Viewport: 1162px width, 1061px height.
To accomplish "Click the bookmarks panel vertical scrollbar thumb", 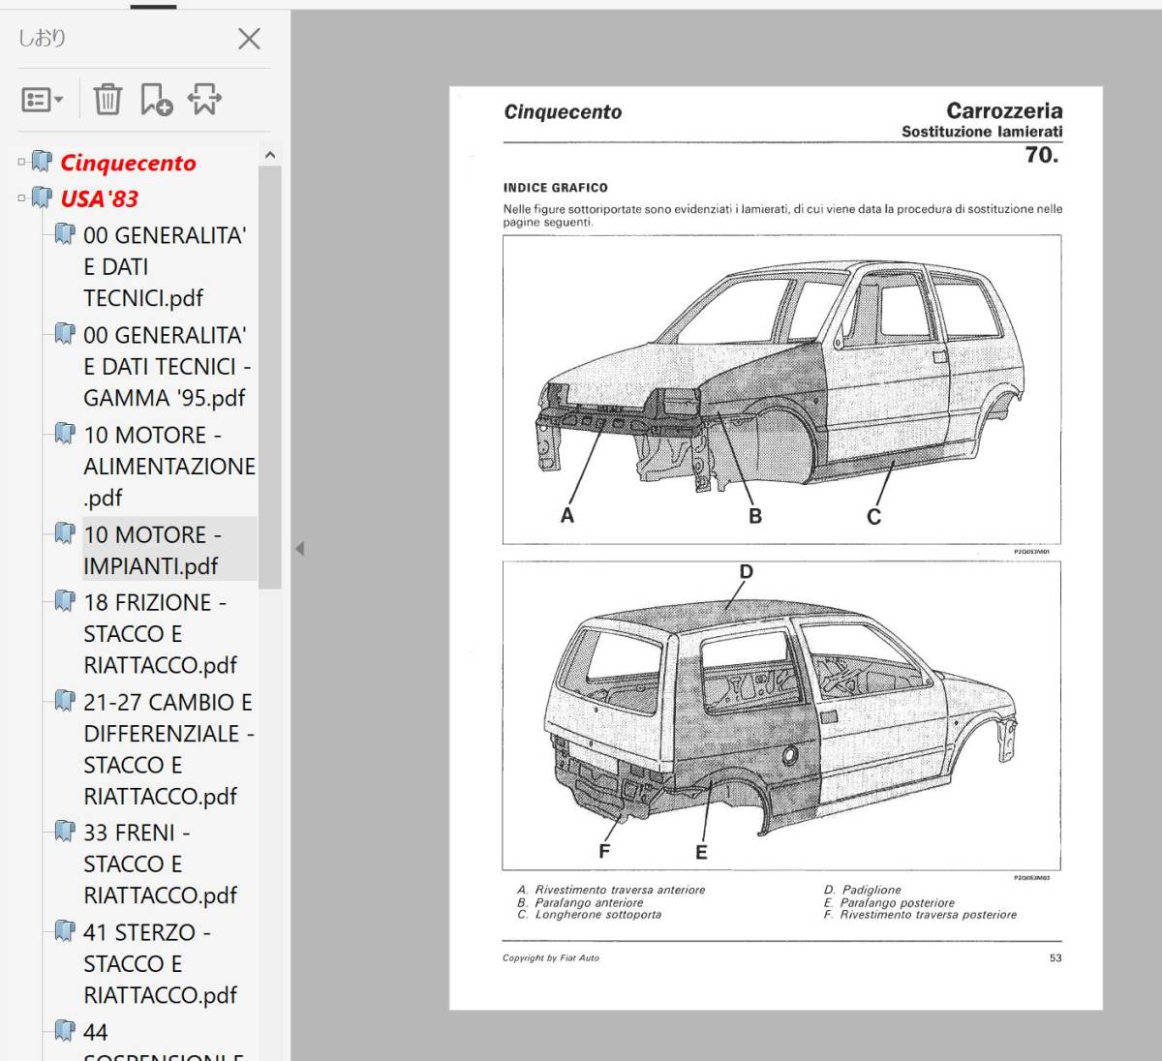I will coord(270,378).
